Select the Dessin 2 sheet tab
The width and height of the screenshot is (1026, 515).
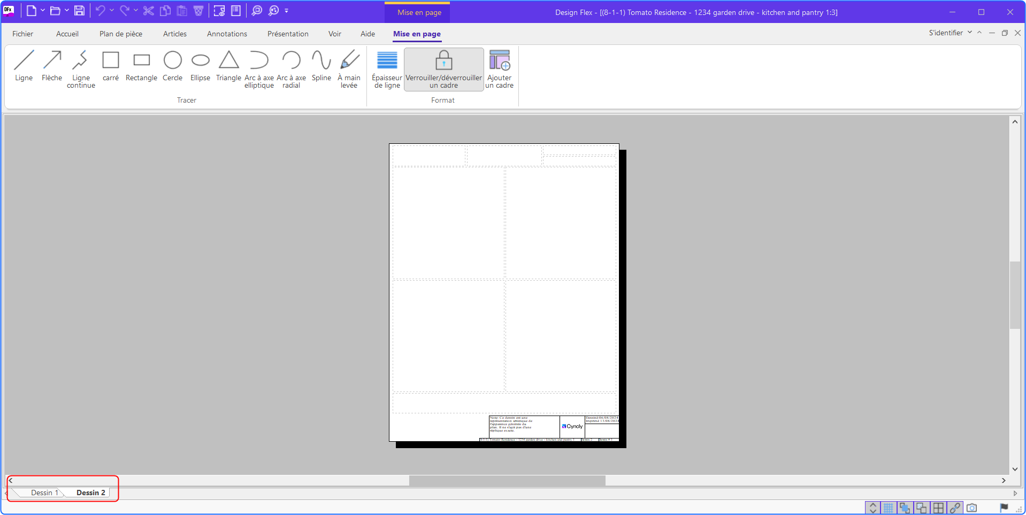[90, 493]
